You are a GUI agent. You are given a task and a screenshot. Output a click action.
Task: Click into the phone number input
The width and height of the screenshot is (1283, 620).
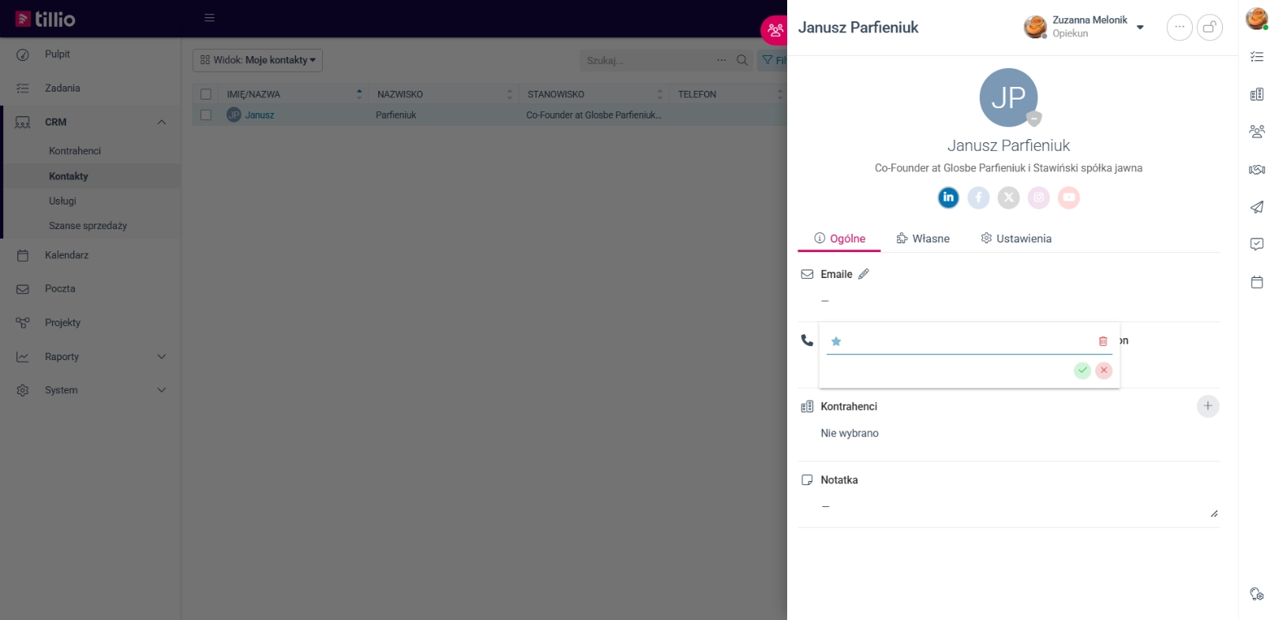[970, 341]
